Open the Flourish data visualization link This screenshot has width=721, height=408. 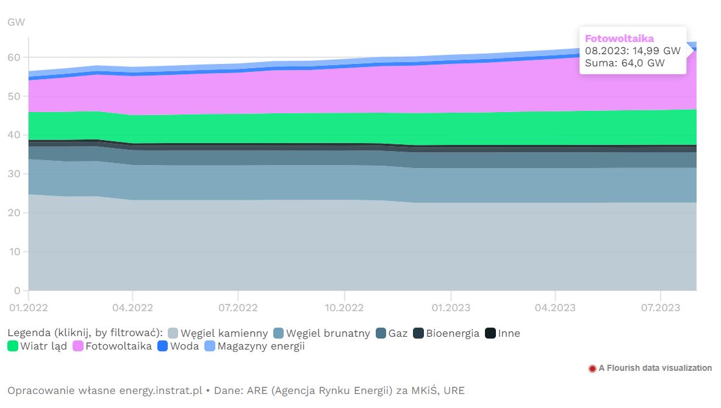point(655,368)
